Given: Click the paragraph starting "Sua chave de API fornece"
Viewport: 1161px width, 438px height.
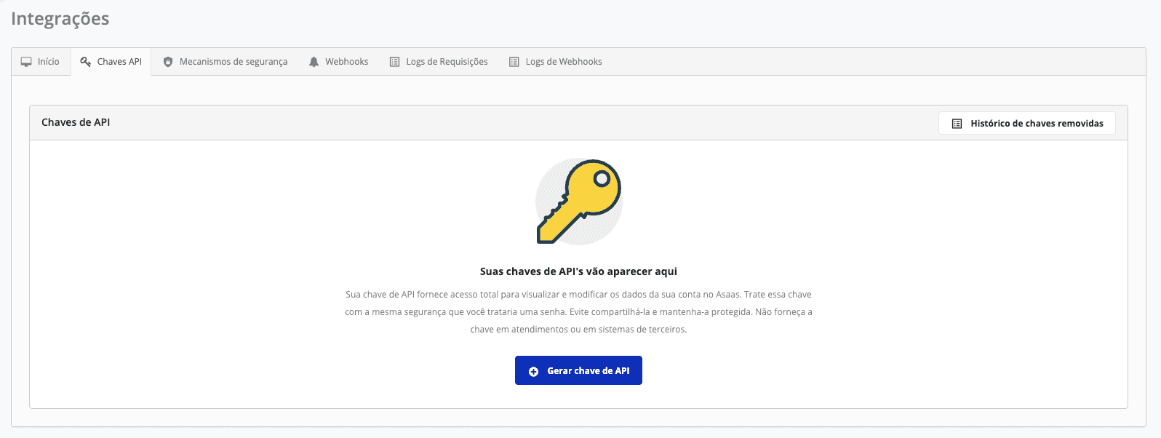Looking at the screenshot, I should pos(578,312).
